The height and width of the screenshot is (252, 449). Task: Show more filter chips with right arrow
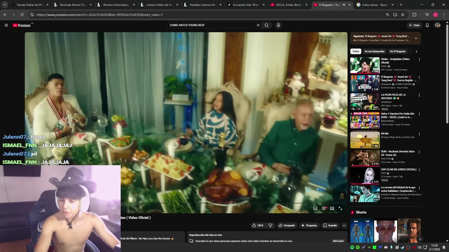(x=416, y=51)
